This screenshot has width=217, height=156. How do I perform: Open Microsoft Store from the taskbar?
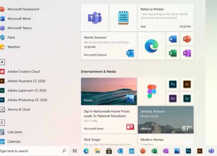point(109,151)
